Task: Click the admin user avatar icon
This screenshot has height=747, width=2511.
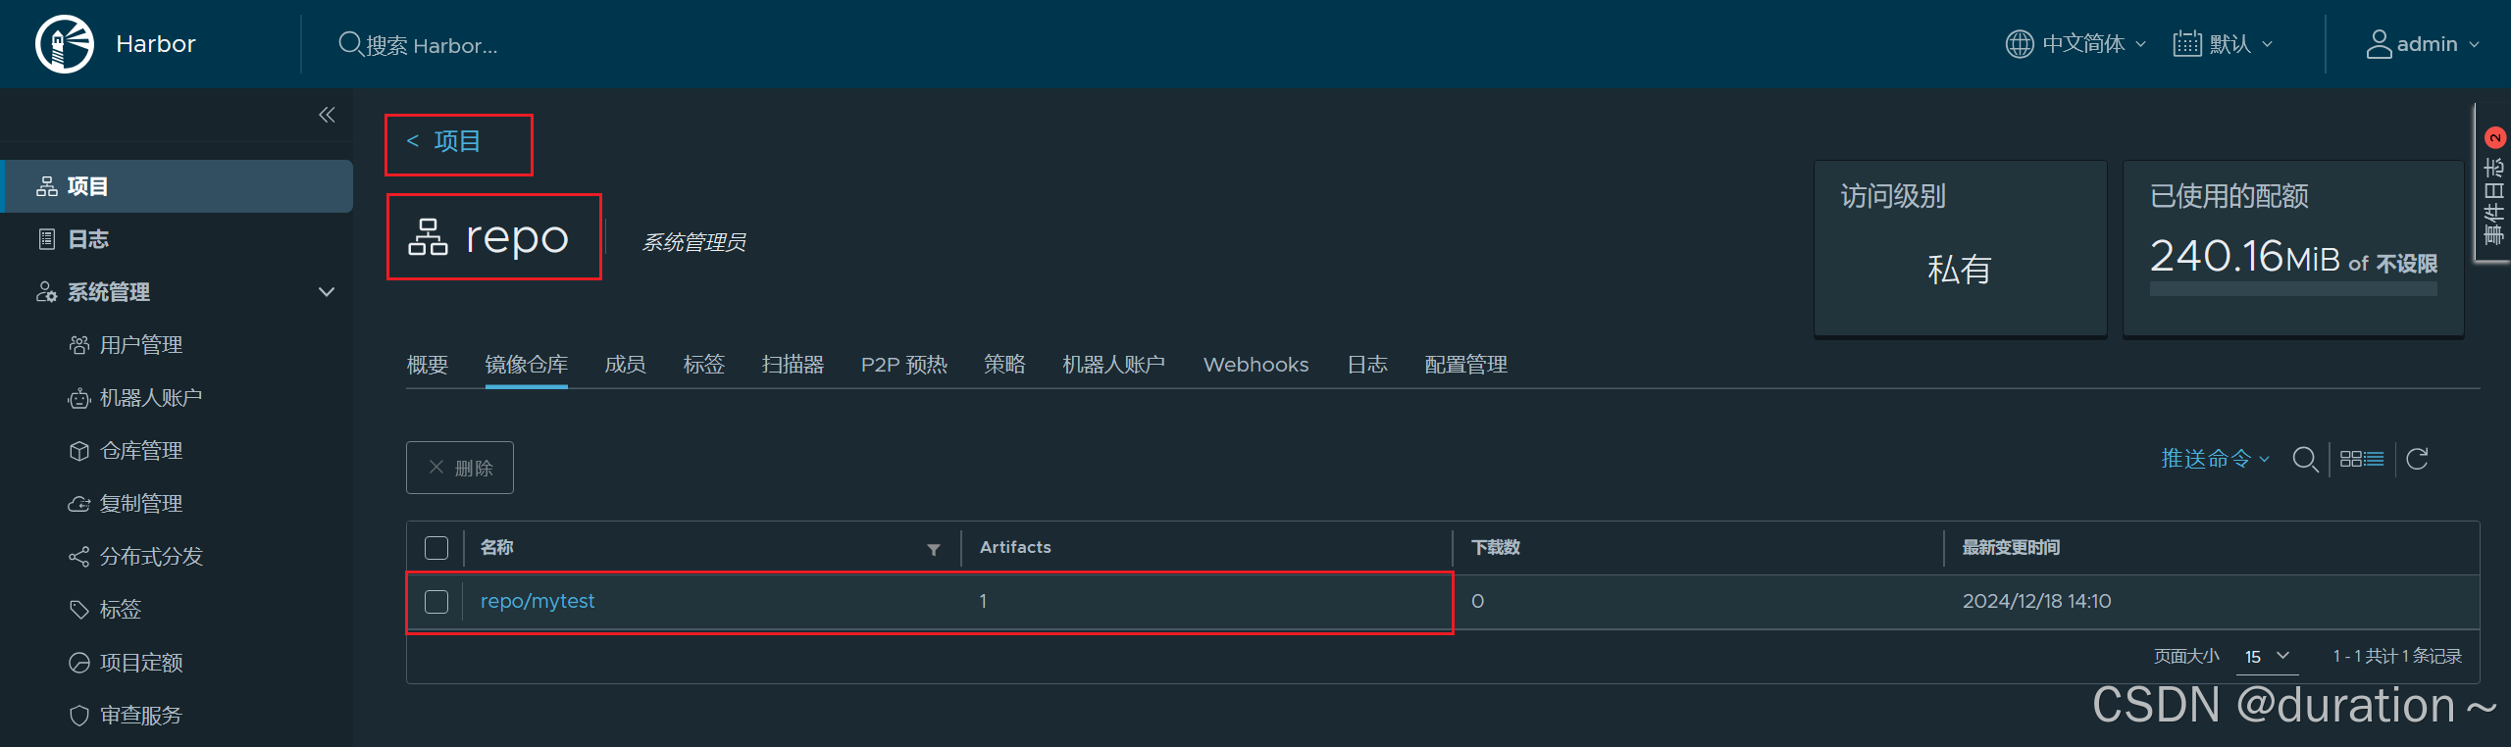Action: [x=2379, y=44]
